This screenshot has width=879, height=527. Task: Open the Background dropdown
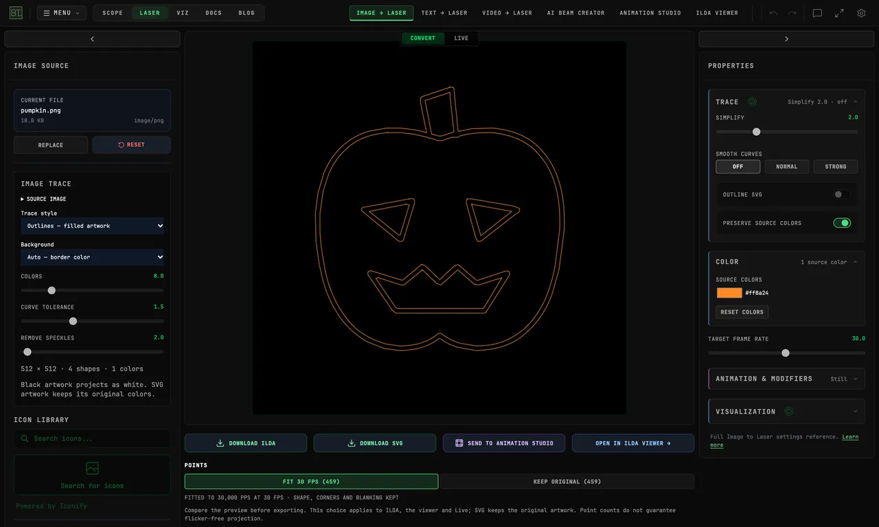(93, 257)
